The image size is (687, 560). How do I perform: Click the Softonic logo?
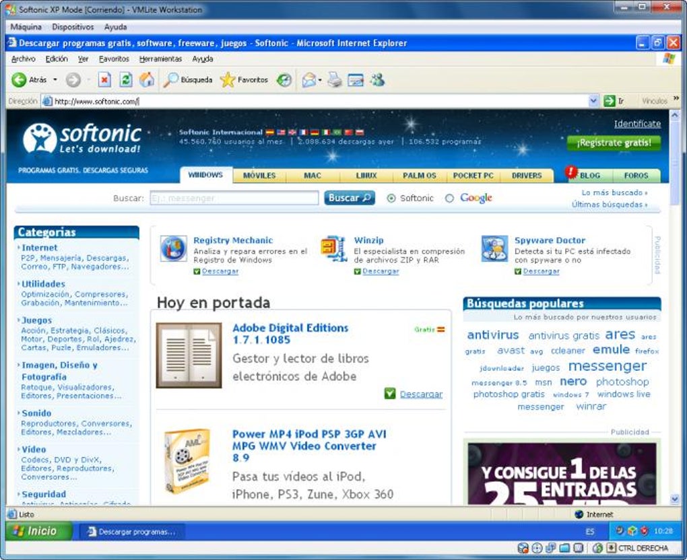82,138
